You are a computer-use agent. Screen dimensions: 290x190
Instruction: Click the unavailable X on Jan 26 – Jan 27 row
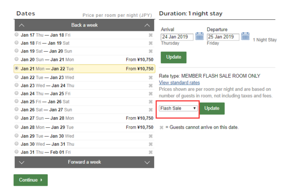pos(150,110)
